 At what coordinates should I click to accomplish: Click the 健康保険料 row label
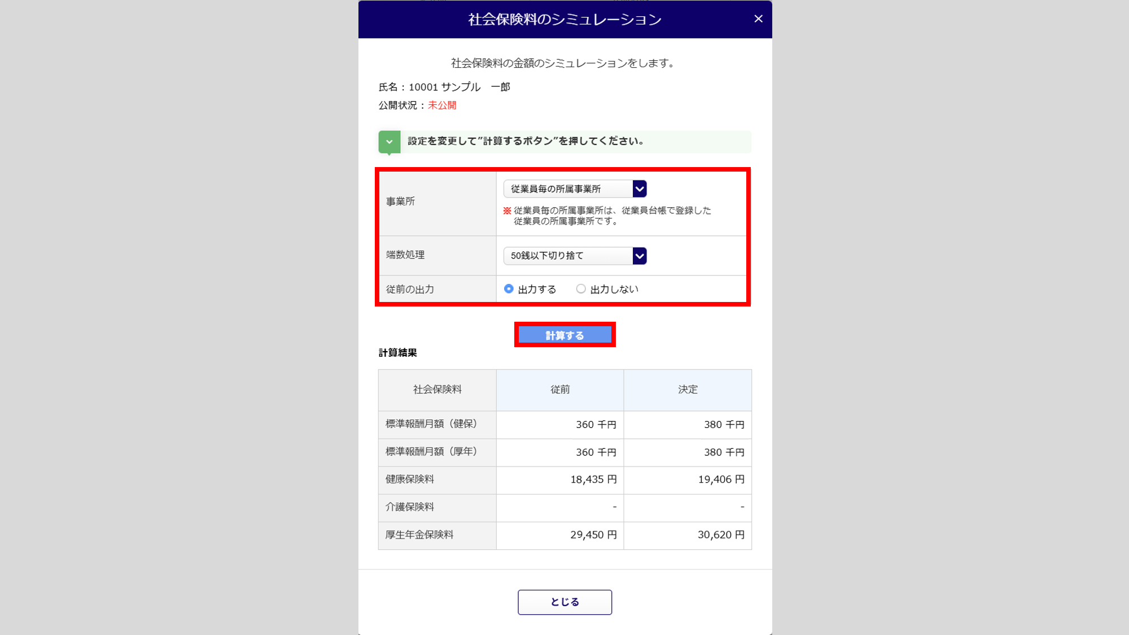point(410,479)
